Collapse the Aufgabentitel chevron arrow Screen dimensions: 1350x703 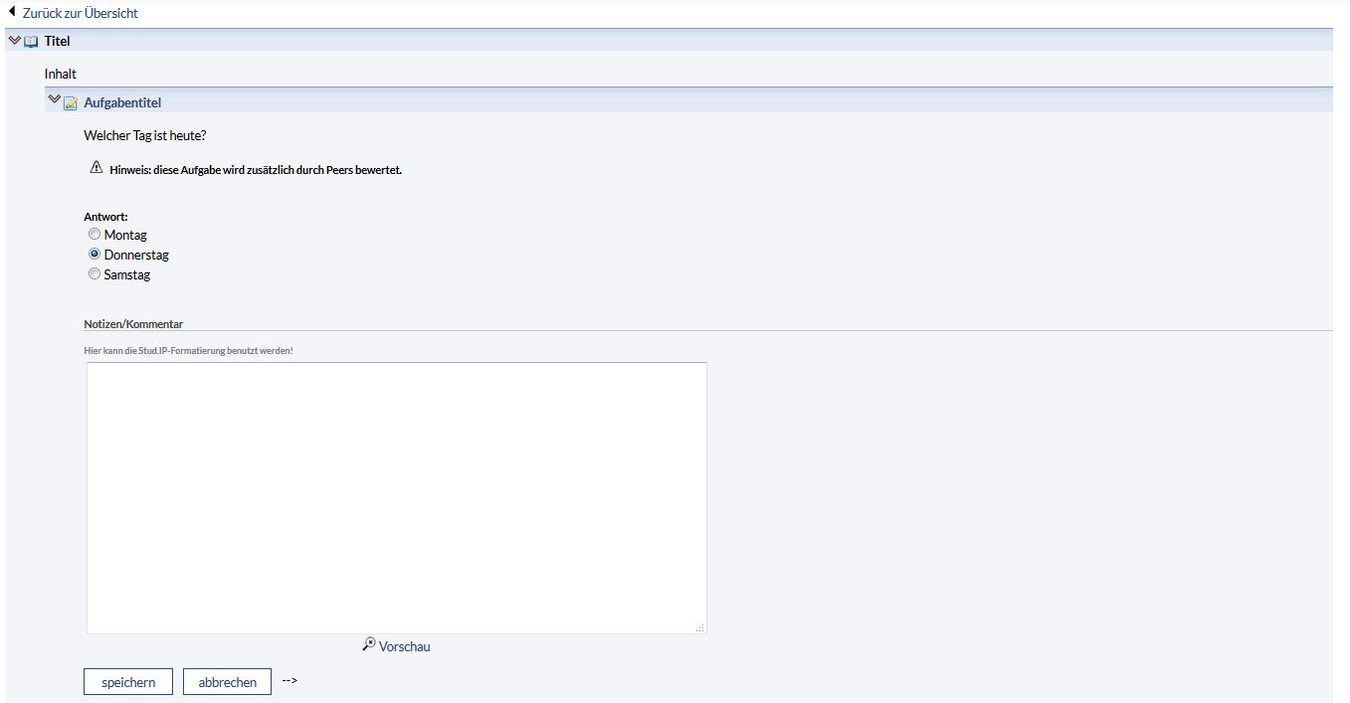point(54,100)
